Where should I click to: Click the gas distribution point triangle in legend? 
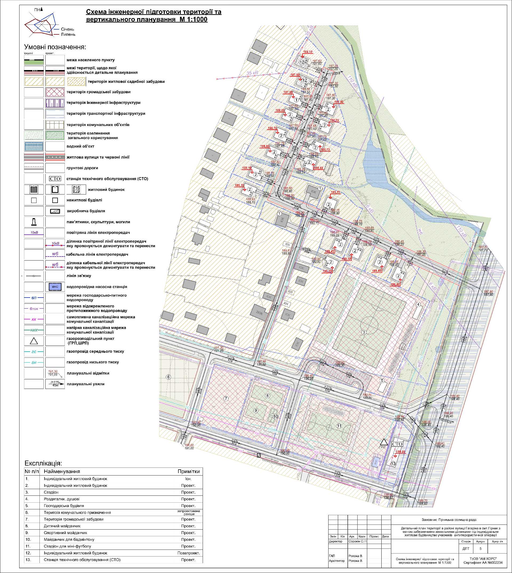[x=34, y=341]
